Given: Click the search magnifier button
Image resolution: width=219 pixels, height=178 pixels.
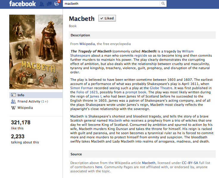Looking at the screenshot, I should [x=163, y=4].
